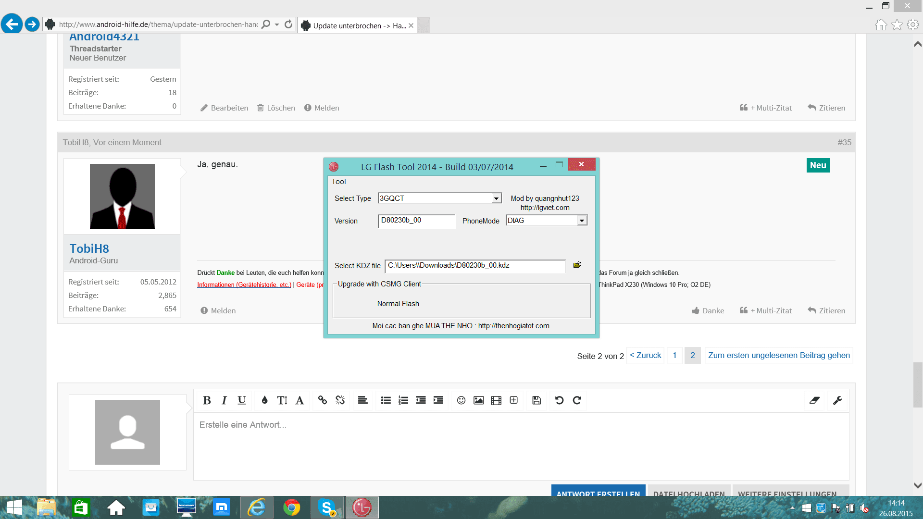Viewport: 923px width, 519px height.
Task: Open the text color drop icon
Action: (264, 400)
